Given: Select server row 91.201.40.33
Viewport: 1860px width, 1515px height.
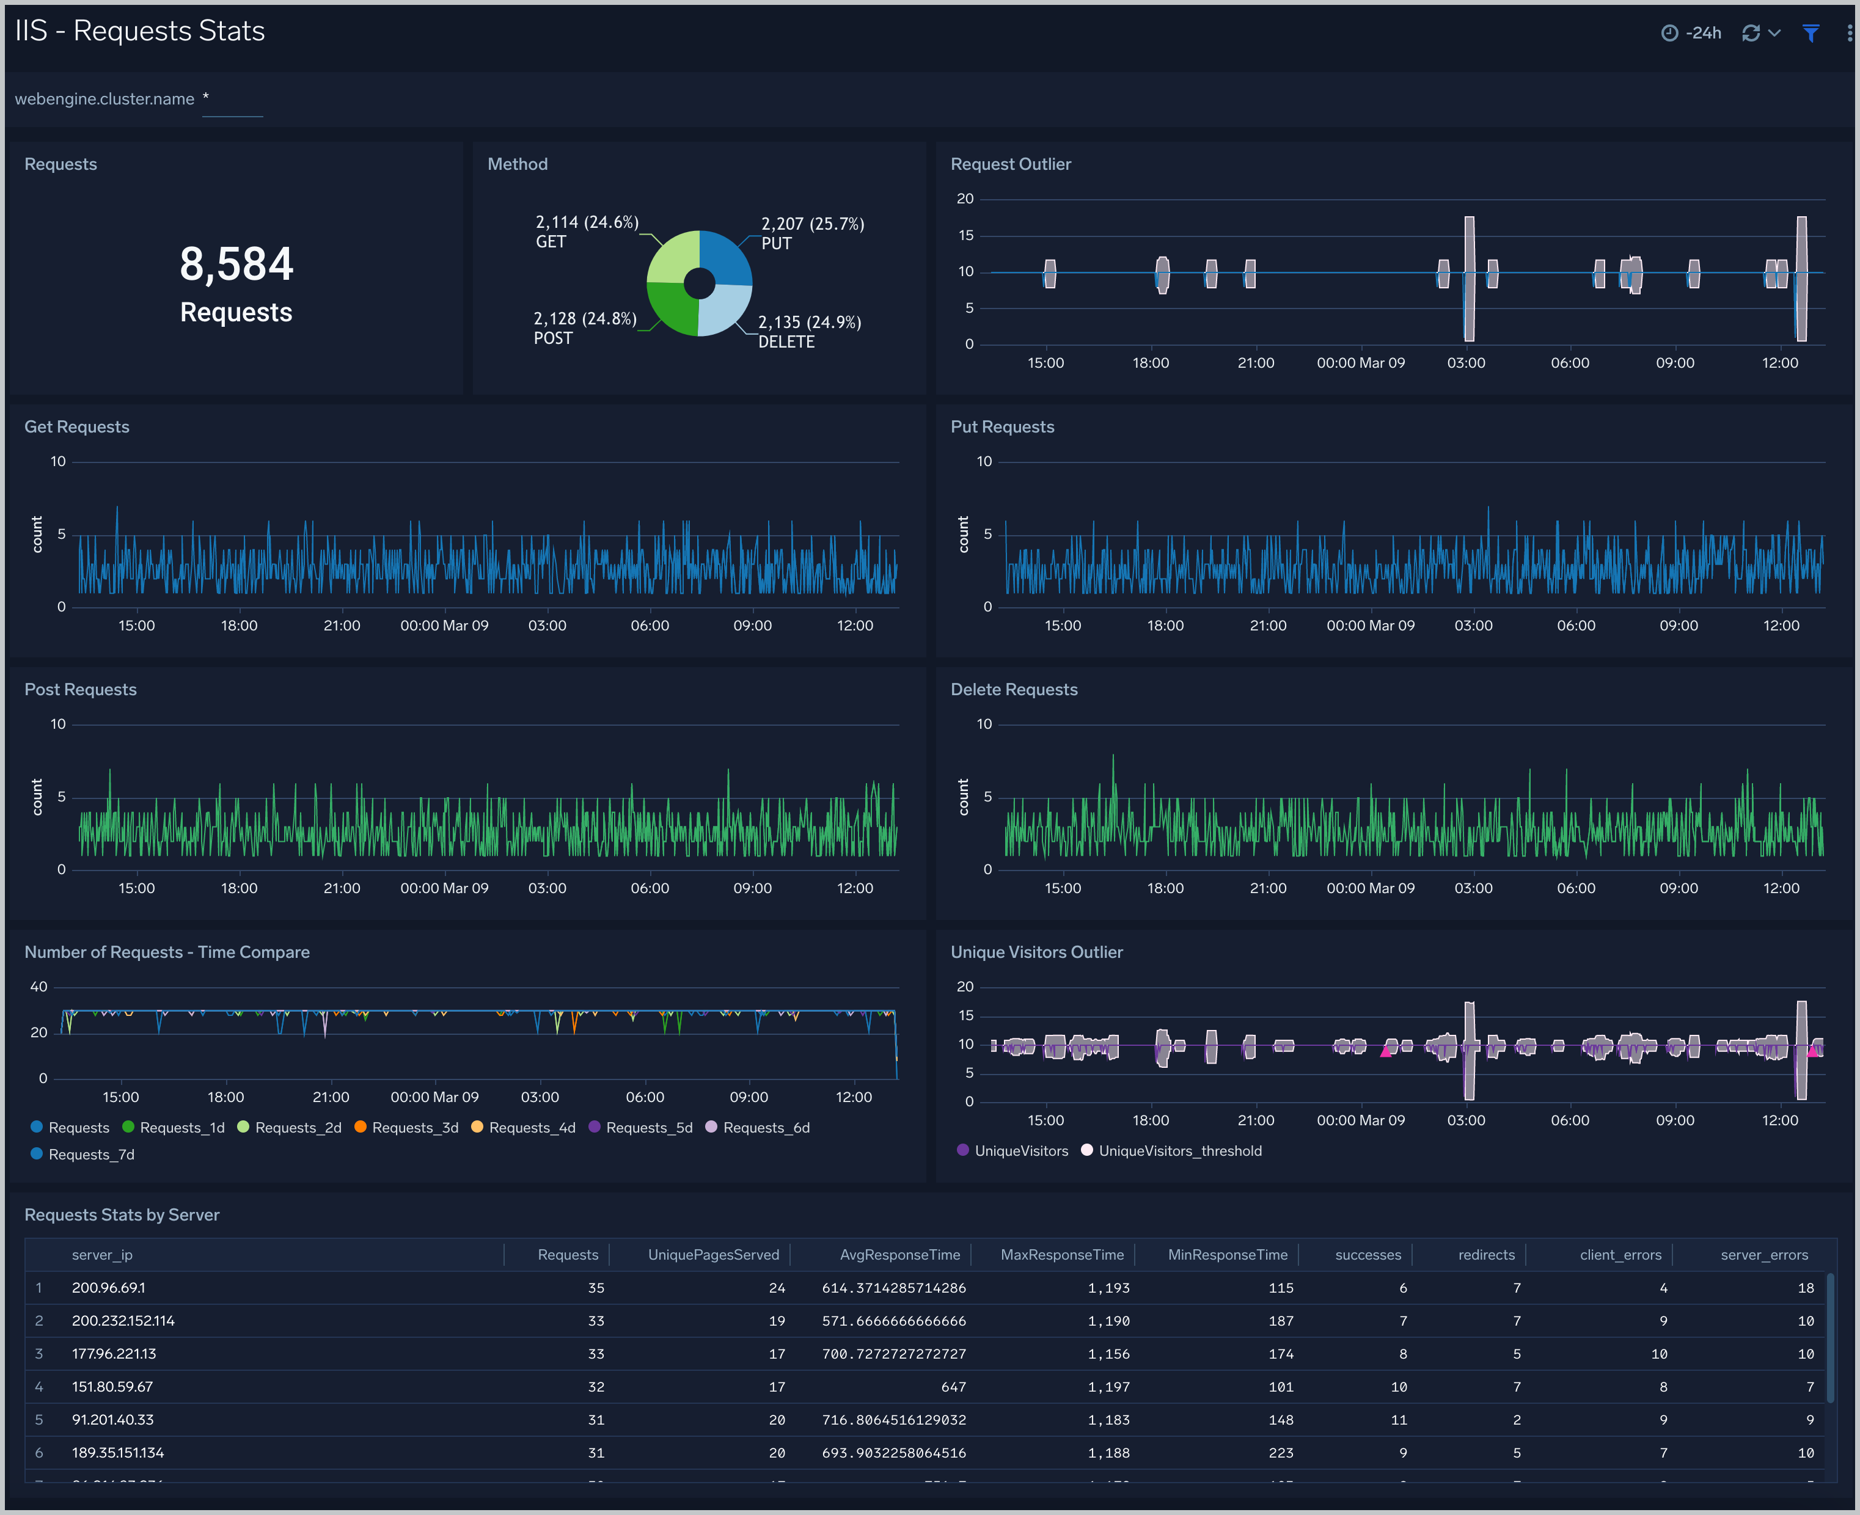Looking at the screenshot, I should coord(925,1420).
